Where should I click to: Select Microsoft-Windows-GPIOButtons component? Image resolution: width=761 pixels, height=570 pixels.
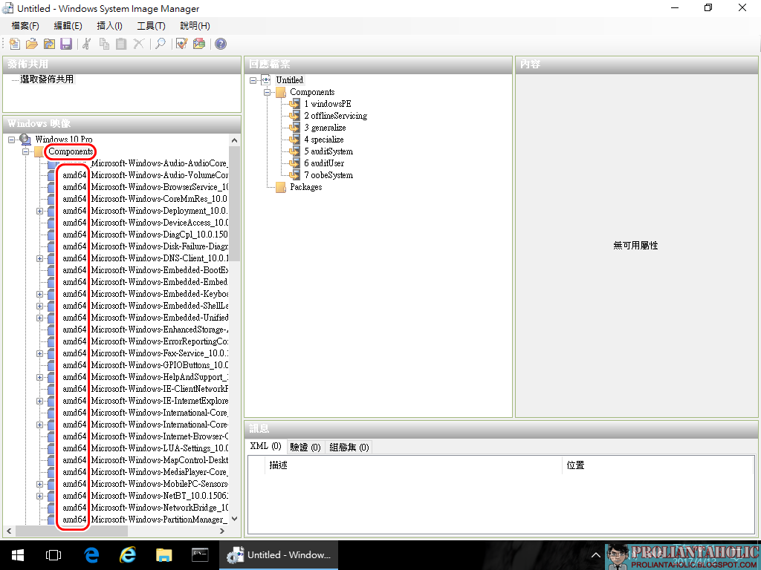click(x=145, y=365)
